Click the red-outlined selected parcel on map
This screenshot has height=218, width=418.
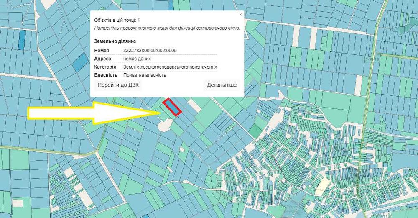pos(172,107)
